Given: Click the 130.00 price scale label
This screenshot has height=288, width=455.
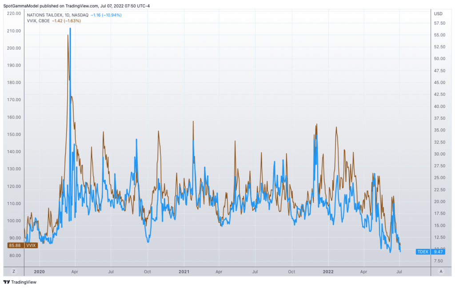Looking at the screenshot, I should pos(14,169).
